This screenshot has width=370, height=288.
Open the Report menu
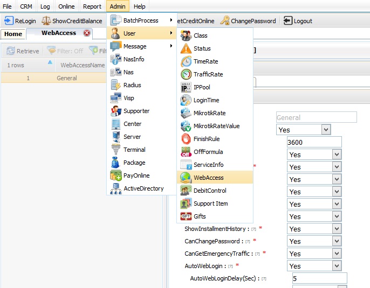coord(92,6)
